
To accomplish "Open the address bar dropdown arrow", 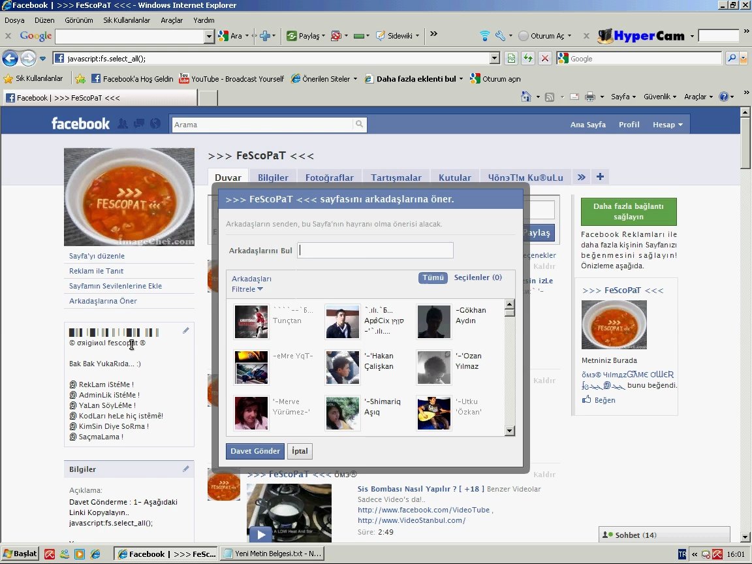I will pos(495,59).
